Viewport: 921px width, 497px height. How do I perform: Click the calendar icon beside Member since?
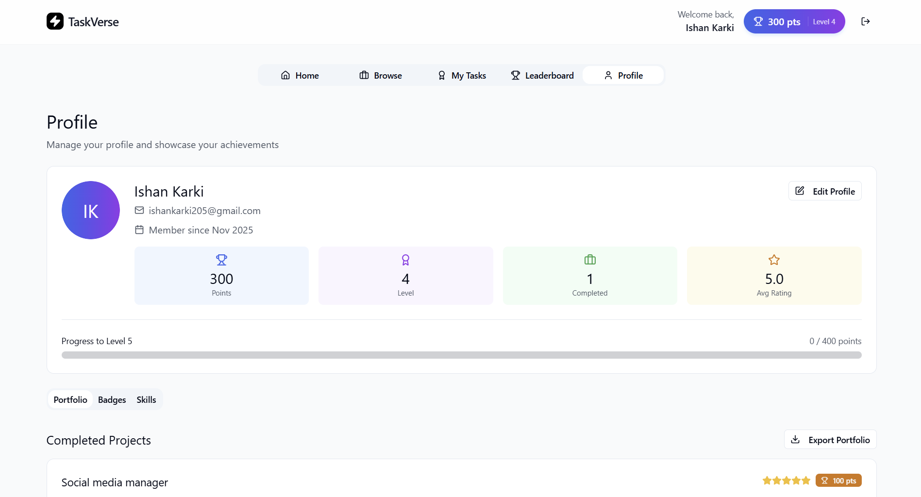[139, 230]
